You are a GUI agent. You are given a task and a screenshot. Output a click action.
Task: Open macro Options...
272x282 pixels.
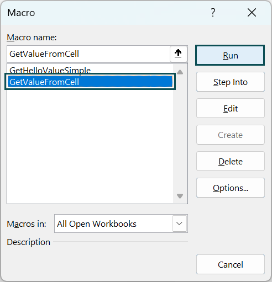pos(231,188)
